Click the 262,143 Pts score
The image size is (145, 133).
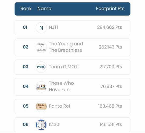[110, 47]
